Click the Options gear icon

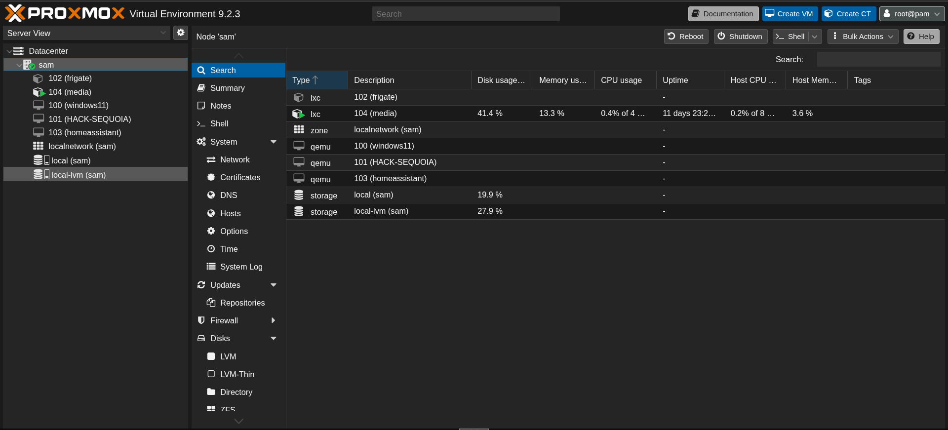click(211, 231)
